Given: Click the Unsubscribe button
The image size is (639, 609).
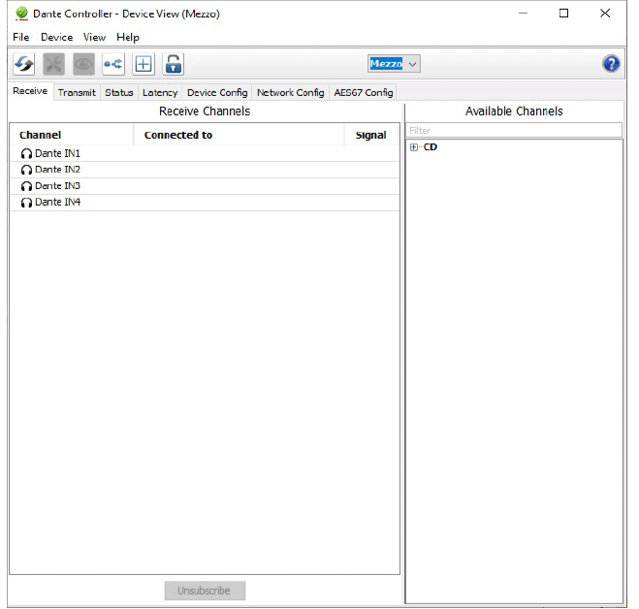Looking at the screenshot, I should (x=205, y=591).
